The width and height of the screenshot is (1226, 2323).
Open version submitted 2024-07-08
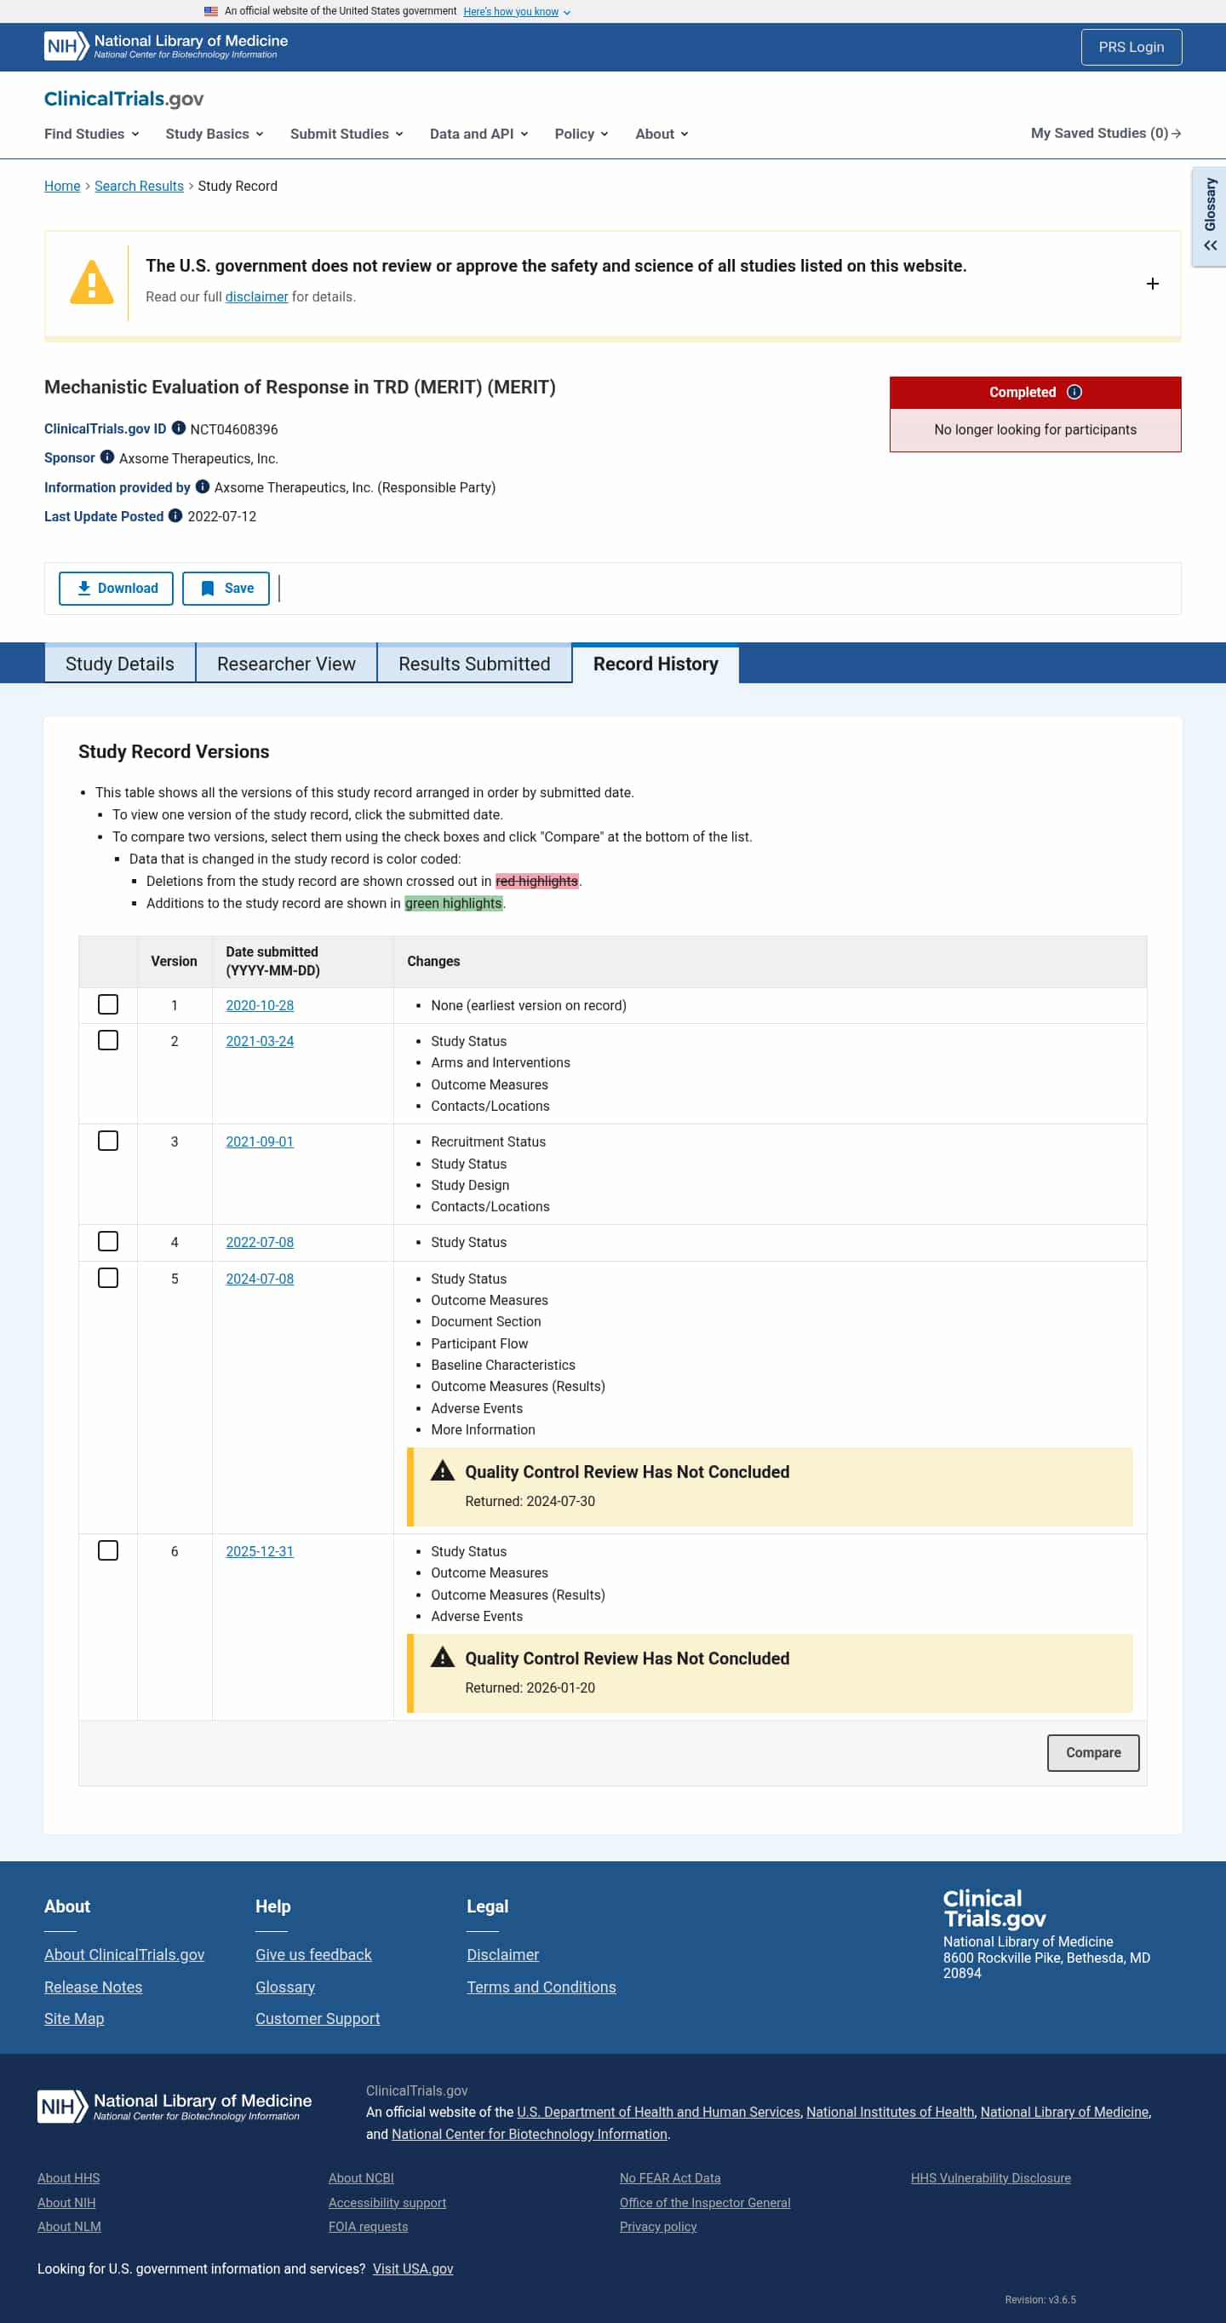260,1279
